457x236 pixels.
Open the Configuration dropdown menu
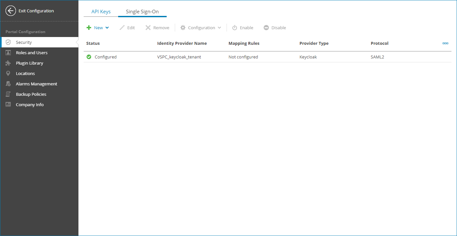(x=200, y=28)
